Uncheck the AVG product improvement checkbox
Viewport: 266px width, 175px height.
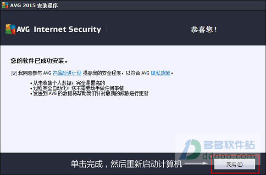coord(14,73)
